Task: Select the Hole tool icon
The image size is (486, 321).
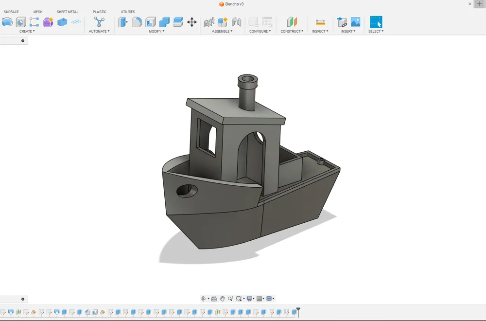Action: click(21, 22)
